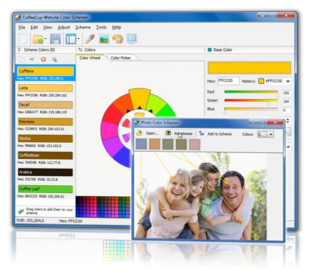Open the photo landscape image tool
This screenshot has height=279, width=313.
104,39
